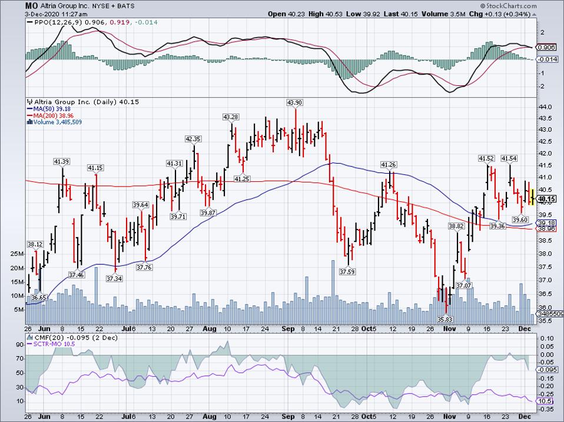
Task: Click the 39.64 price label
Action: click(141, 205)
